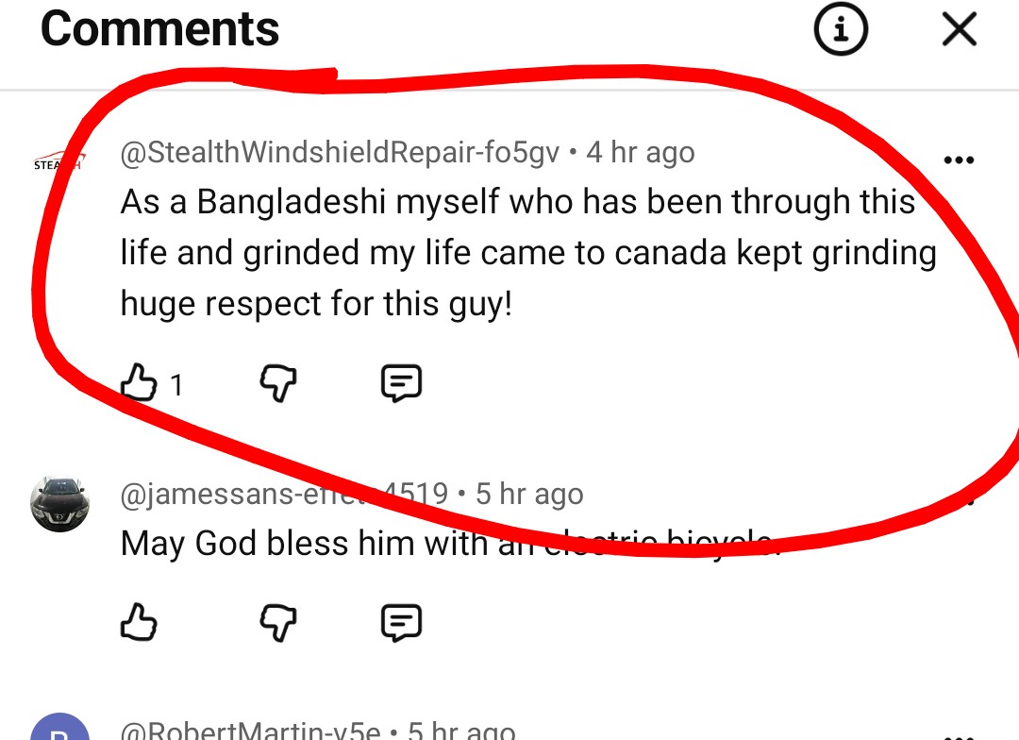
Task: Like the StealthWindshieldRepair comment
Action: click(x=139, y=382)
